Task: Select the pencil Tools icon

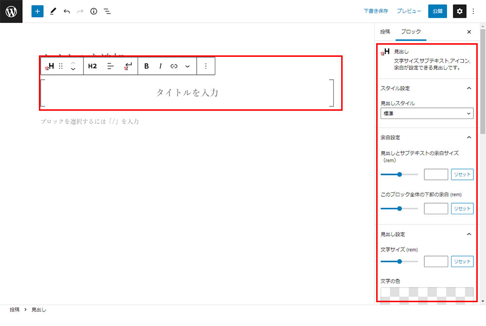Action: [x=53, y=11]
